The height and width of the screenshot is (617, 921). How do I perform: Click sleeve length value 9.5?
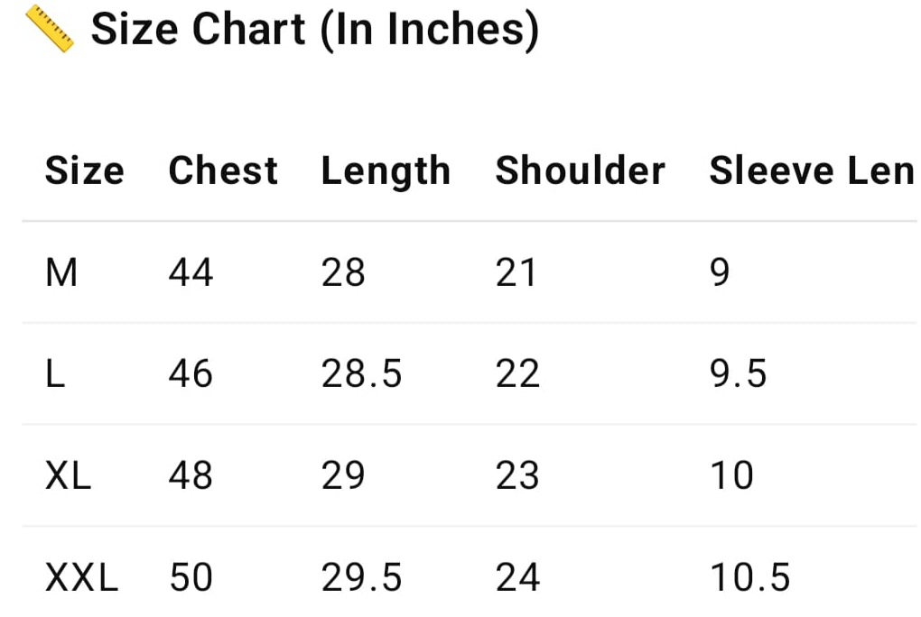738,373
